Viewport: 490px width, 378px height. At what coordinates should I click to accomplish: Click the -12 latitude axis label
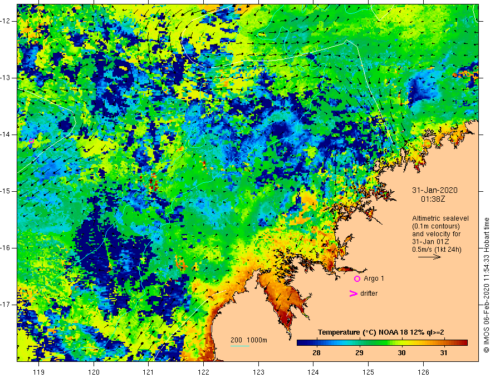(6, 21)
